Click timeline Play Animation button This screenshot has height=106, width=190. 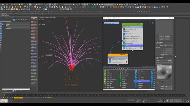point(161,100)
